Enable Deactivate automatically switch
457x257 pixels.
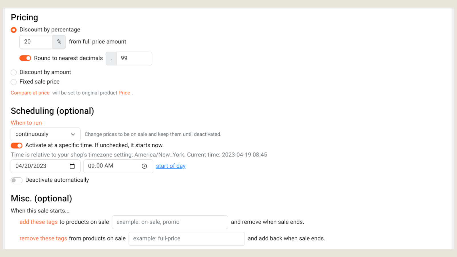[x=17, y=180]
